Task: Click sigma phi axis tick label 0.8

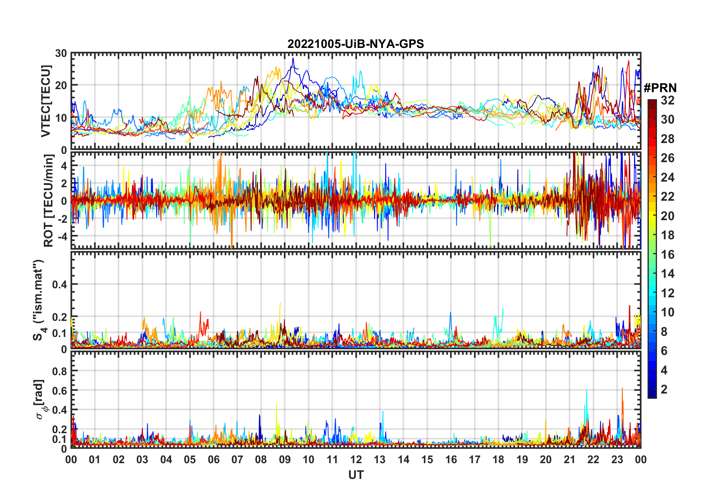Action: point(60,371)
